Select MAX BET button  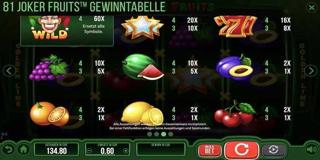[x=210, y=150]
